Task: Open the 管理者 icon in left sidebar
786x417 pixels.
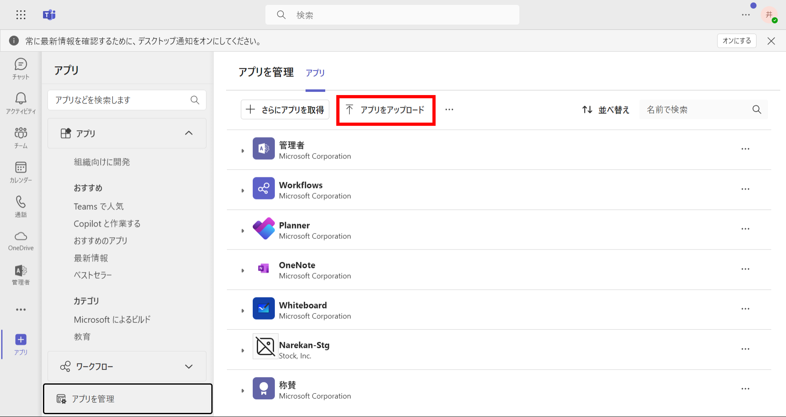Action: click(21, 275)
